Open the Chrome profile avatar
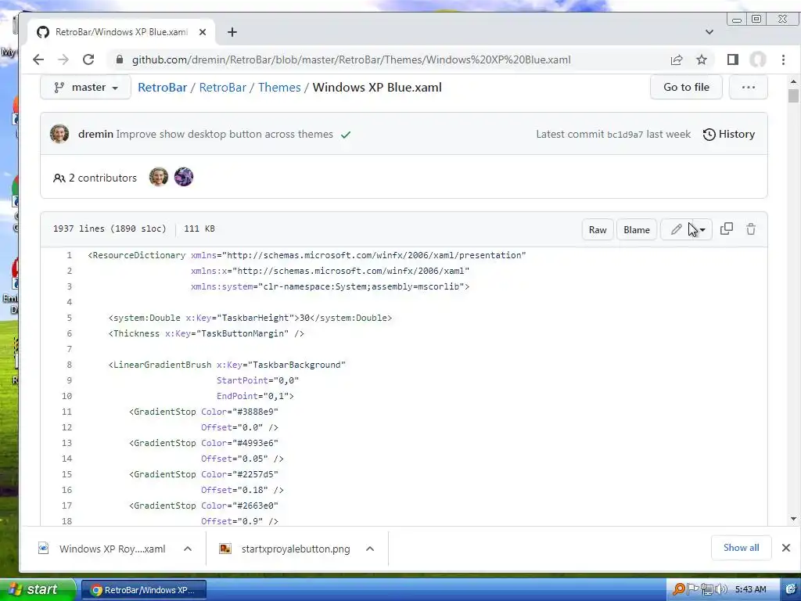Screen dimensions: 801x601 click(757, 59)
